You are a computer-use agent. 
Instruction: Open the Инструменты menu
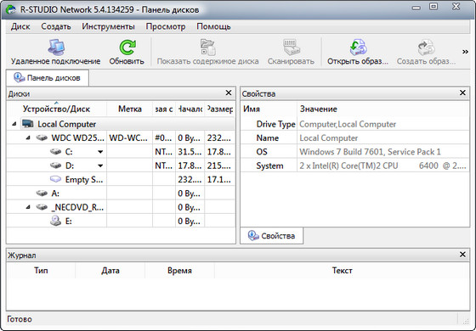(108, 26)
